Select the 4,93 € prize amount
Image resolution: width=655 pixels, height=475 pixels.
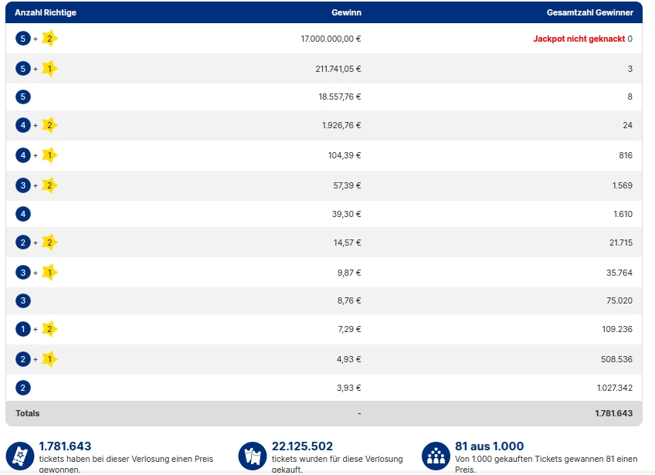(349, 359)
